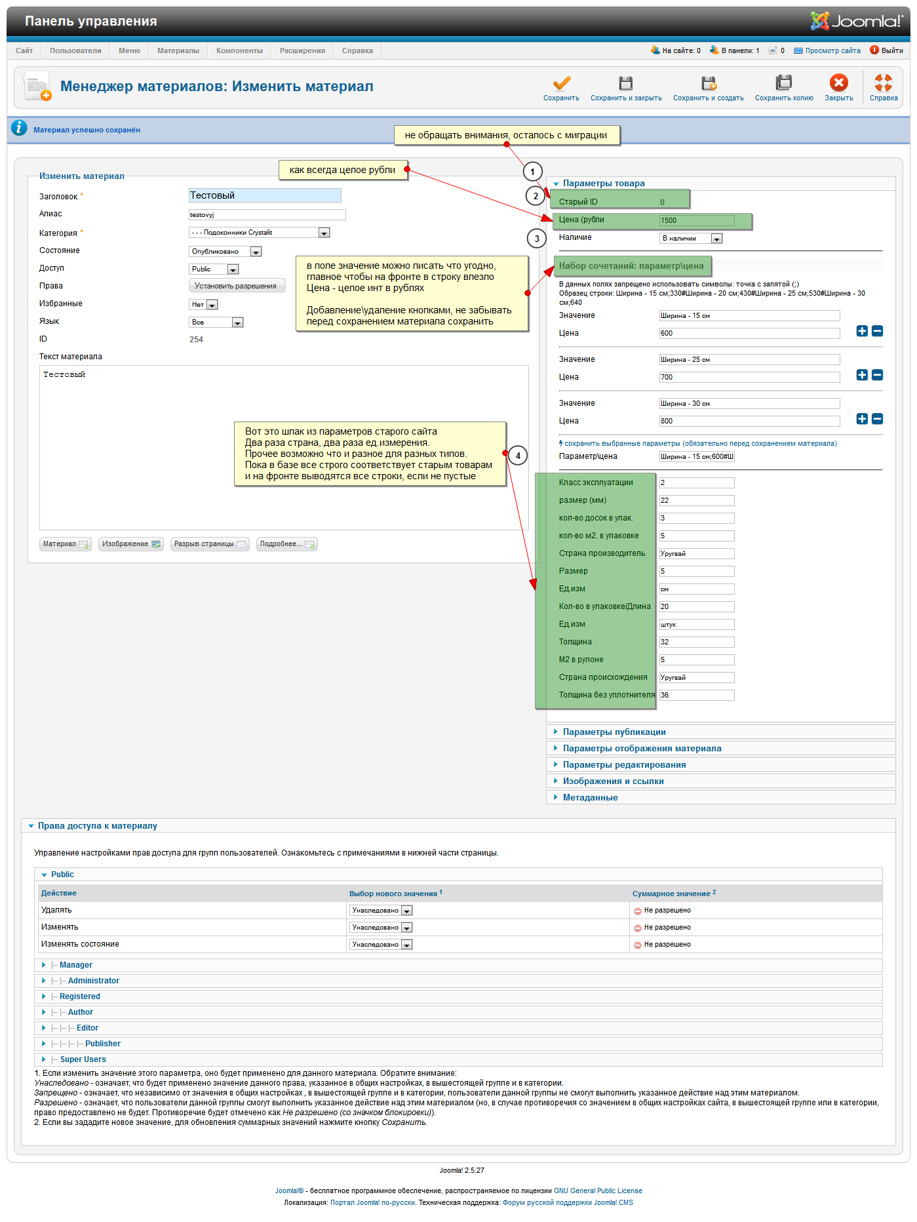Screen dimensions: 917x1222
Task: Add row after Ширина - 15 см value
Action: pyautogui.click(x=862, y=331)
